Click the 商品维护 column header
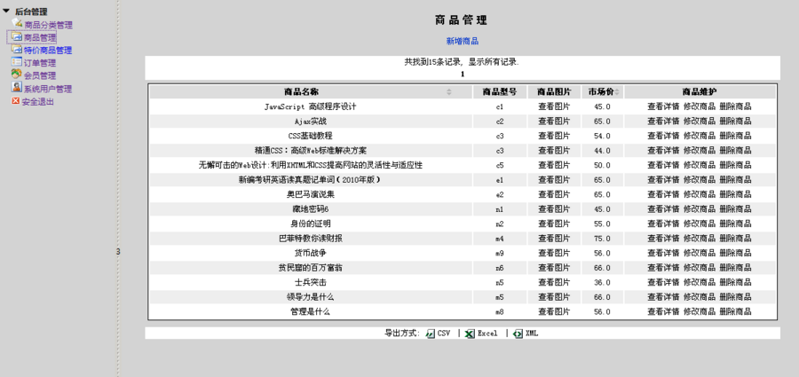The height and width of the screenshot is (377, 799). point(700,92)
